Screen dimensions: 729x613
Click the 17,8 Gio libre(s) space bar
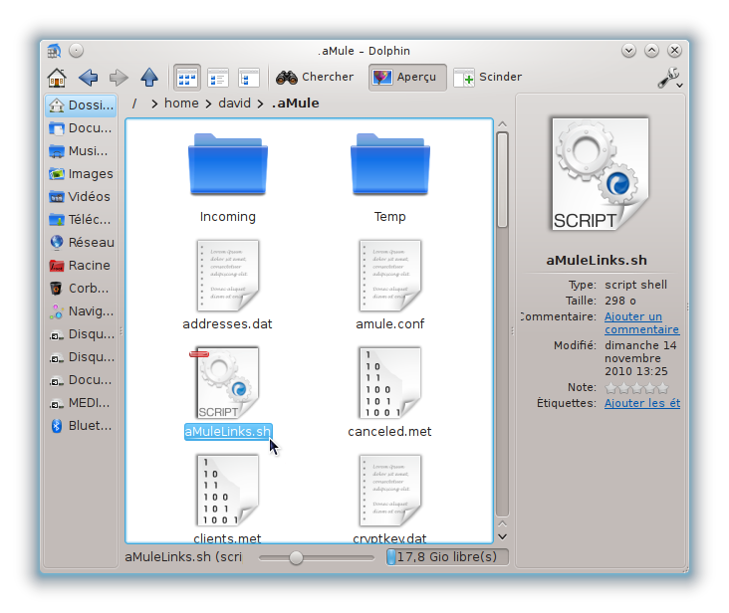pos(447,557)
